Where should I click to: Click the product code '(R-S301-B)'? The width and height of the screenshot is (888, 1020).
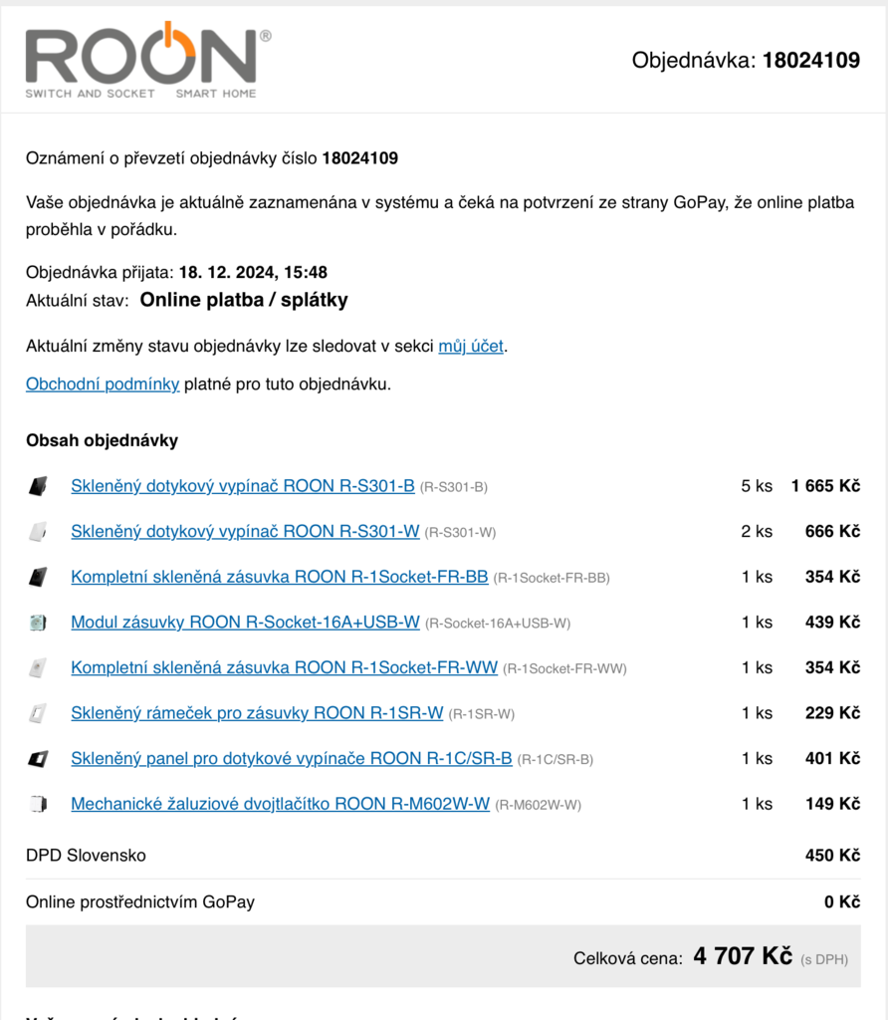click(454, 487)
